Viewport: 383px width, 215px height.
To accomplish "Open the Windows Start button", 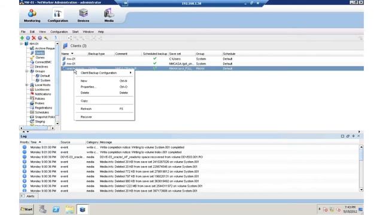I will 26,210.
